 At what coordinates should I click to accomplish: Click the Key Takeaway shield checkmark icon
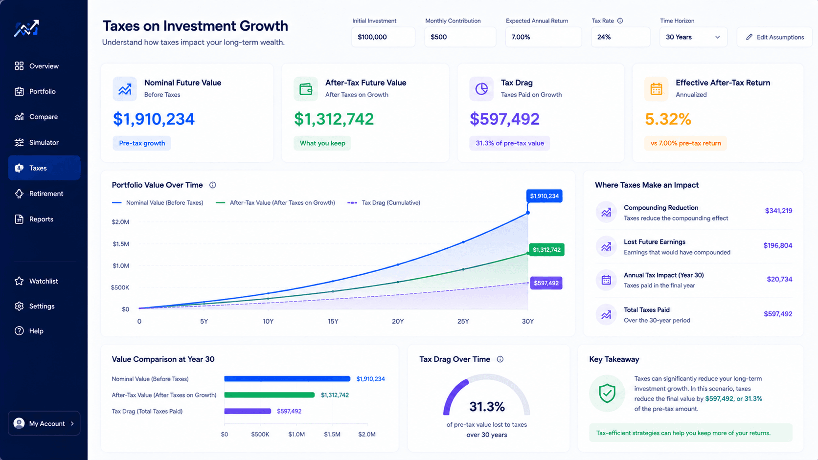[x=607, y=393]
